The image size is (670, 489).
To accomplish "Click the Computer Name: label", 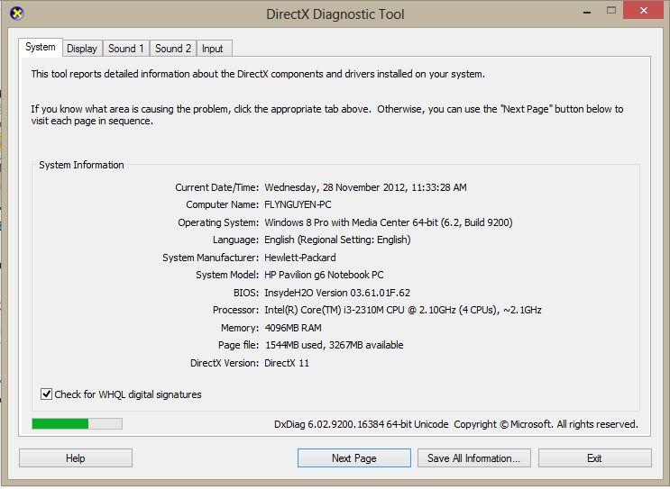I will [222, 204].
